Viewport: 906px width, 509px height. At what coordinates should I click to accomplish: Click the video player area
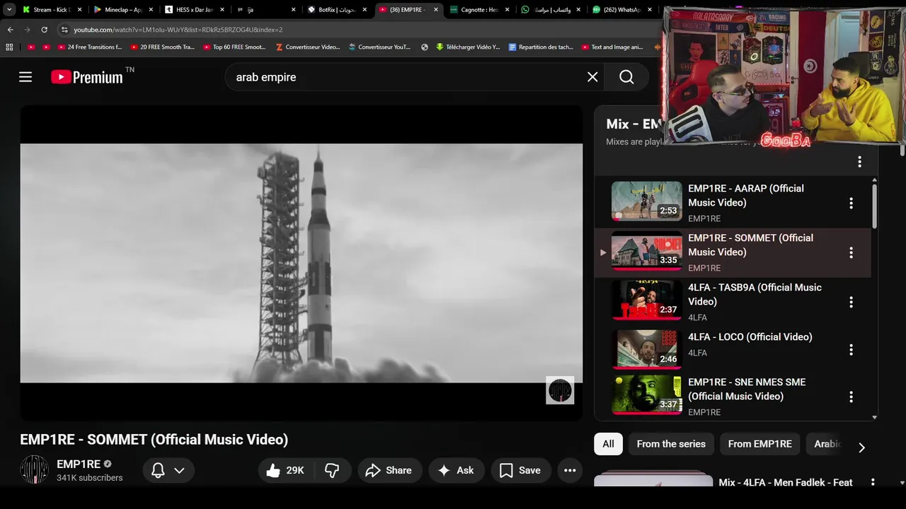tap(302, 263)
